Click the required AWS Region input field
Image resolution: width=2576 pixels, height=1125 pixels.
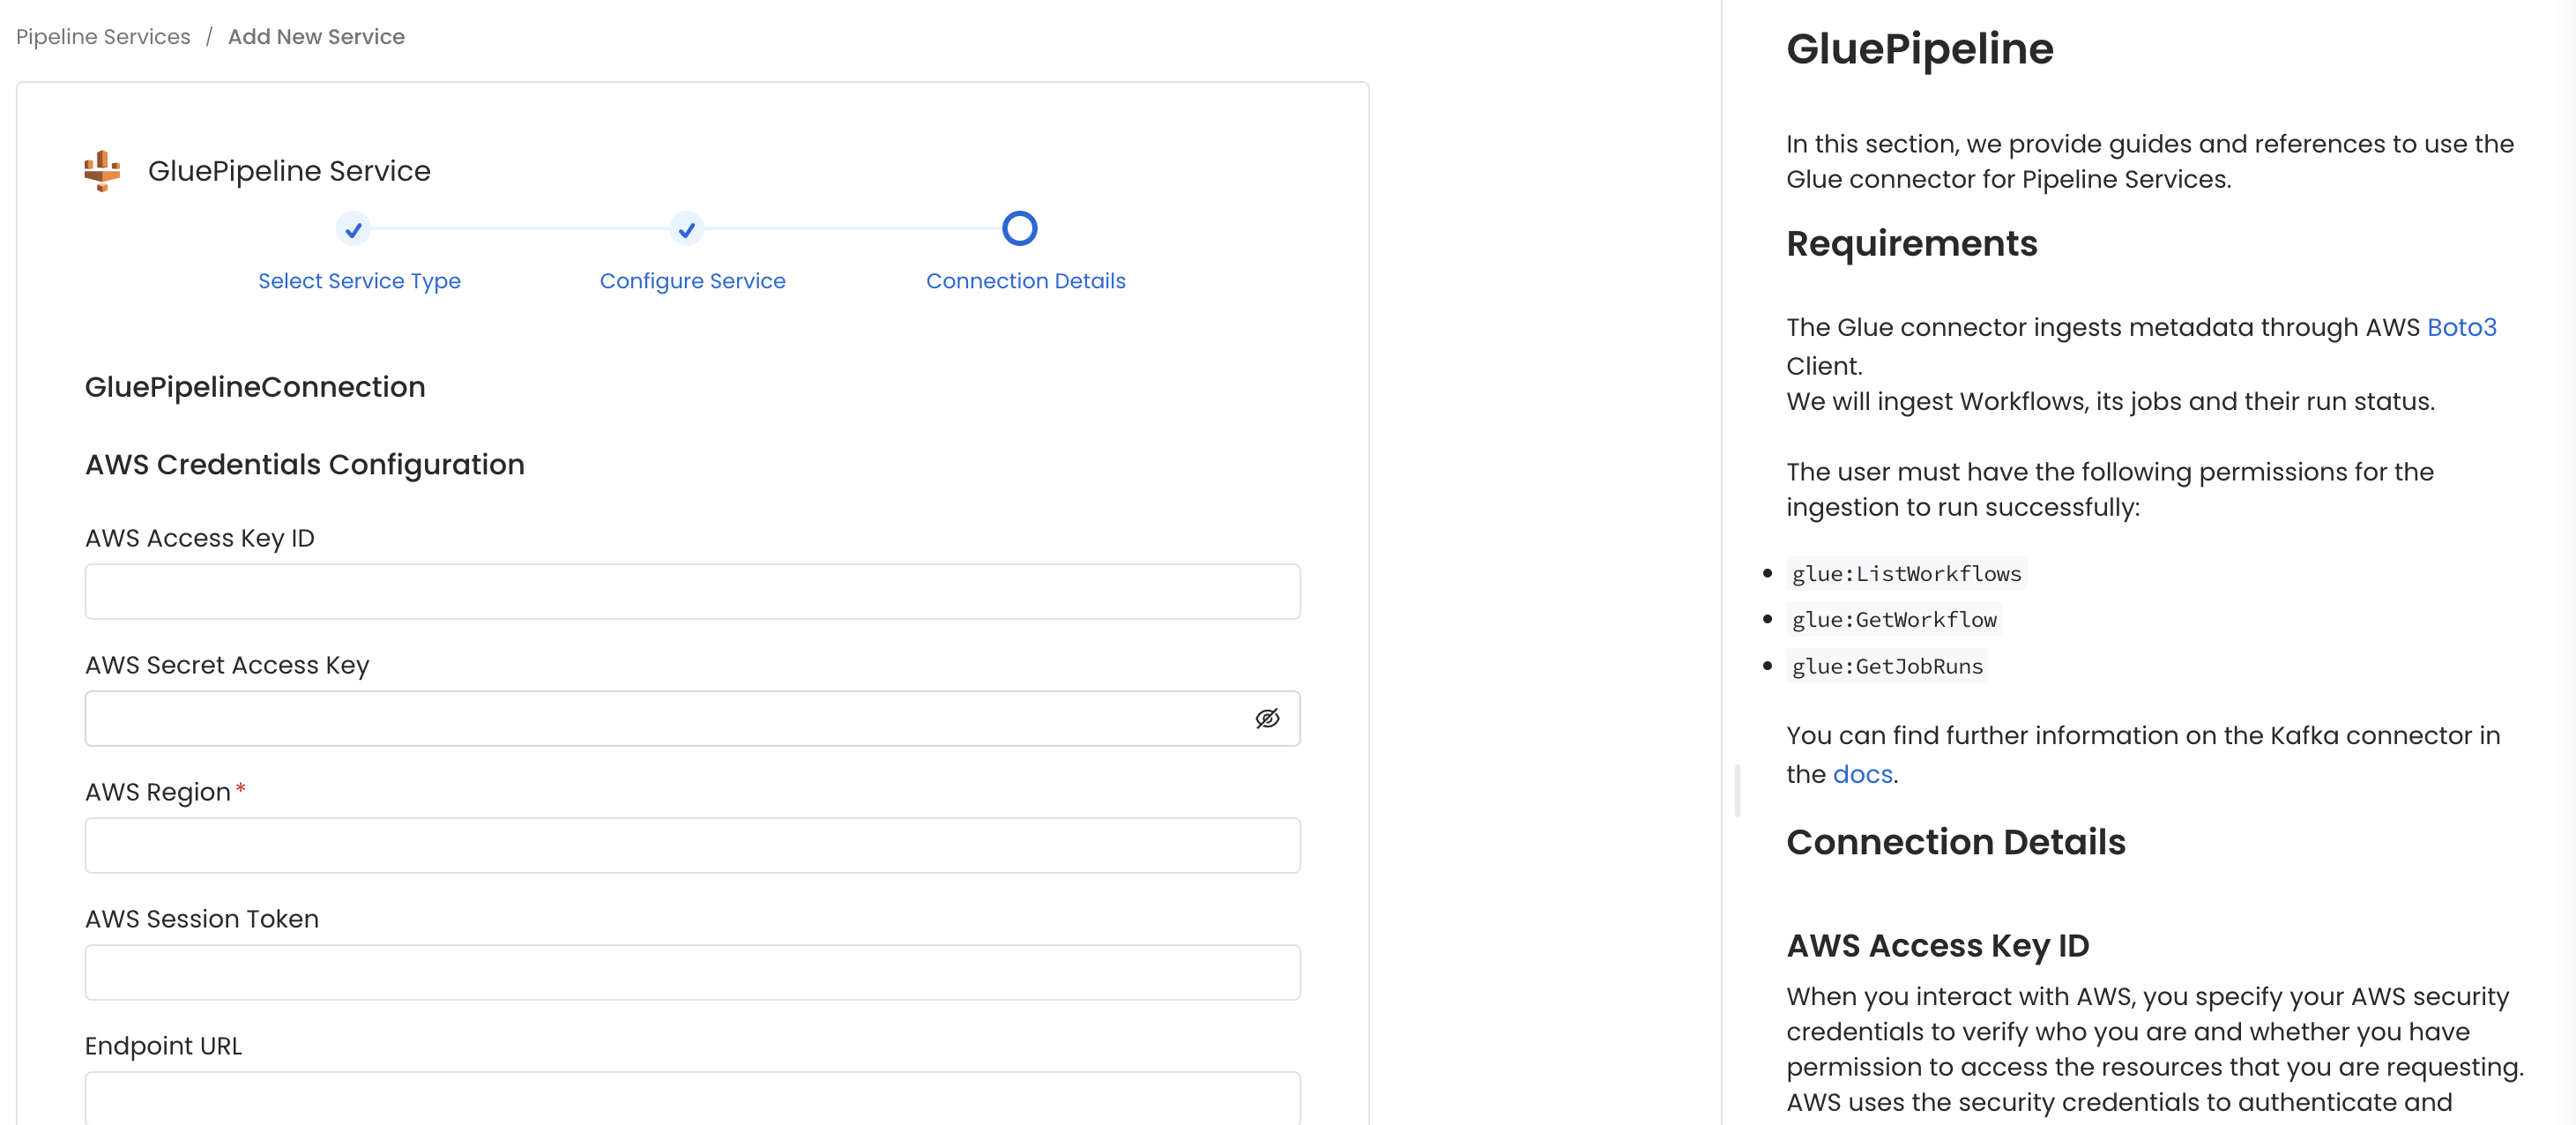coord(693,845)
